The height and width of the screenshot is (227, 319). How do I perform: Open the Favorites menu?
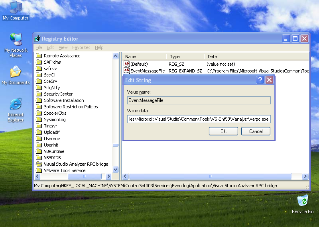tap(81, 47)
